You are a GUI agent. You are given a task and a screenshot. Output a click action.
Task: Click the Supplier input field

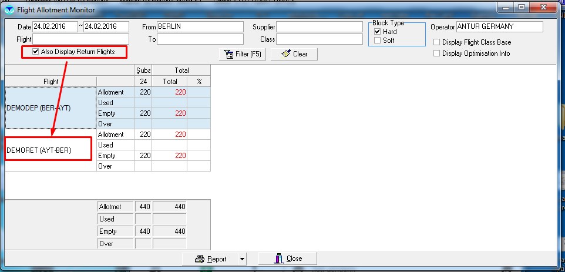319,27
